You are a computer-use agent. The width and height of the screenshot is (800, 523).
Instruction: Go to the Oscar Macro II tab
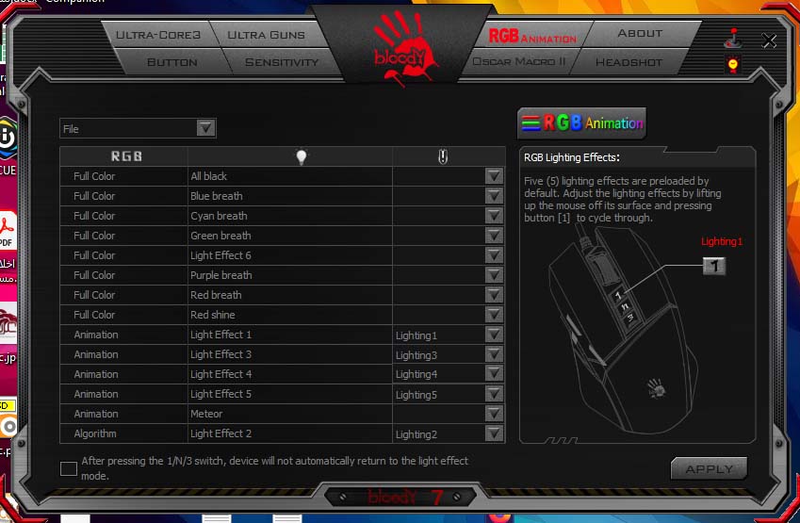(x=519, y=62)
